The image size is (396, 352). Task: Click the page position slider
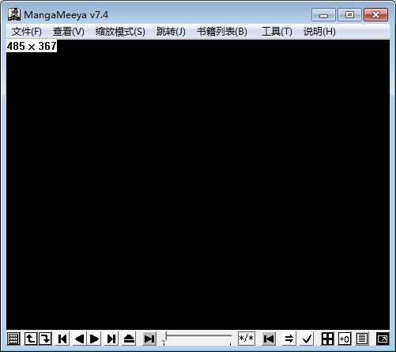click(198, 339)
